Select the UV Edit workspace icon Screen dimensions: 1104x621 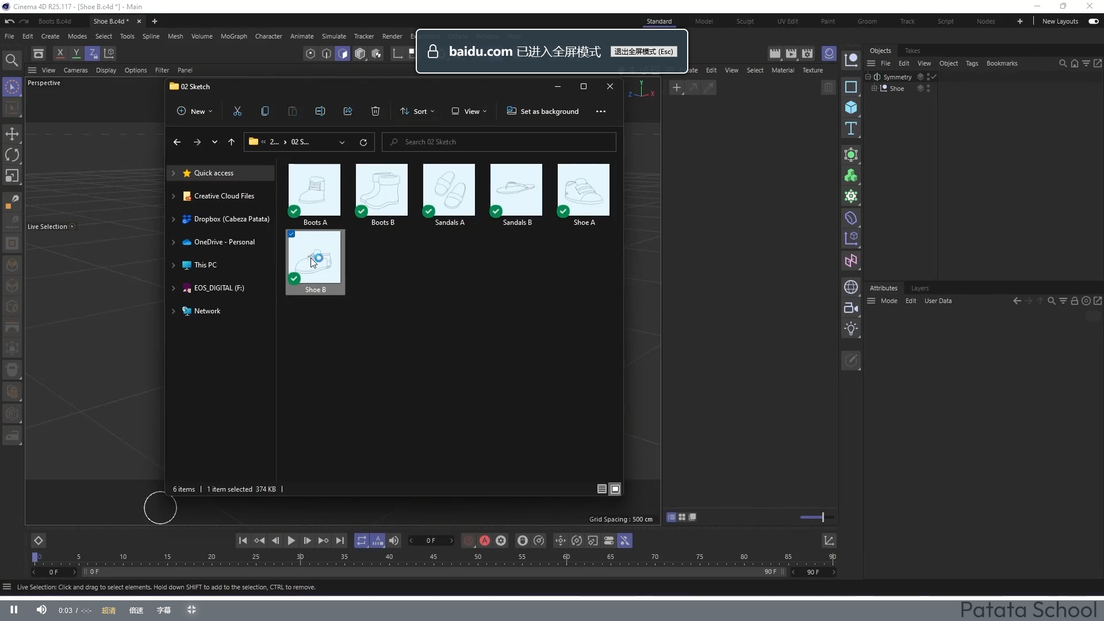click(786, 21)
